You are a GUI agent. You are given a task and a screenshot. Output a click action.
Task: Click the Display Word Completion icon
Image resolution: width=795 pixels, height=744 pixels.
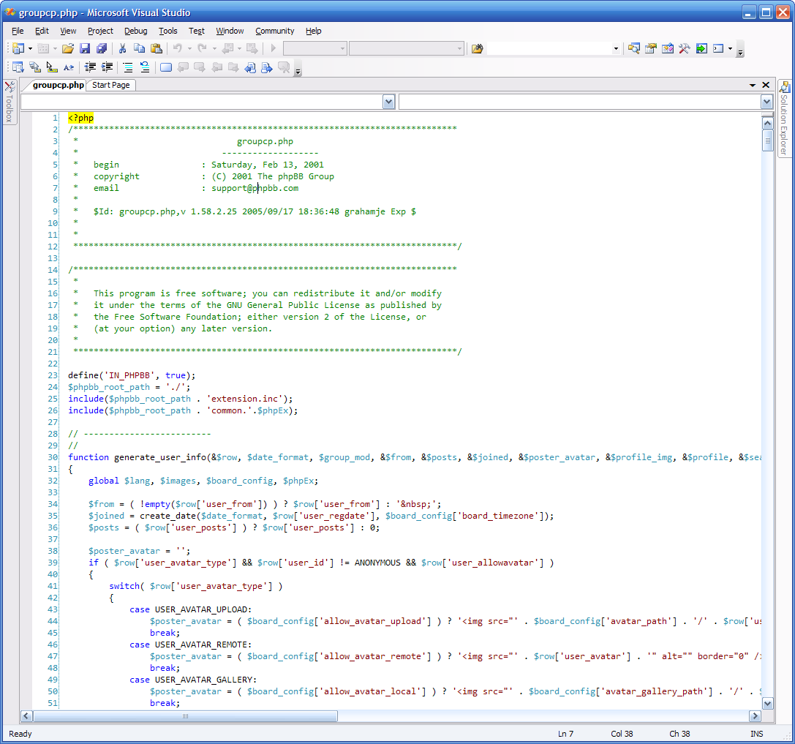click(x=69, y=67)
